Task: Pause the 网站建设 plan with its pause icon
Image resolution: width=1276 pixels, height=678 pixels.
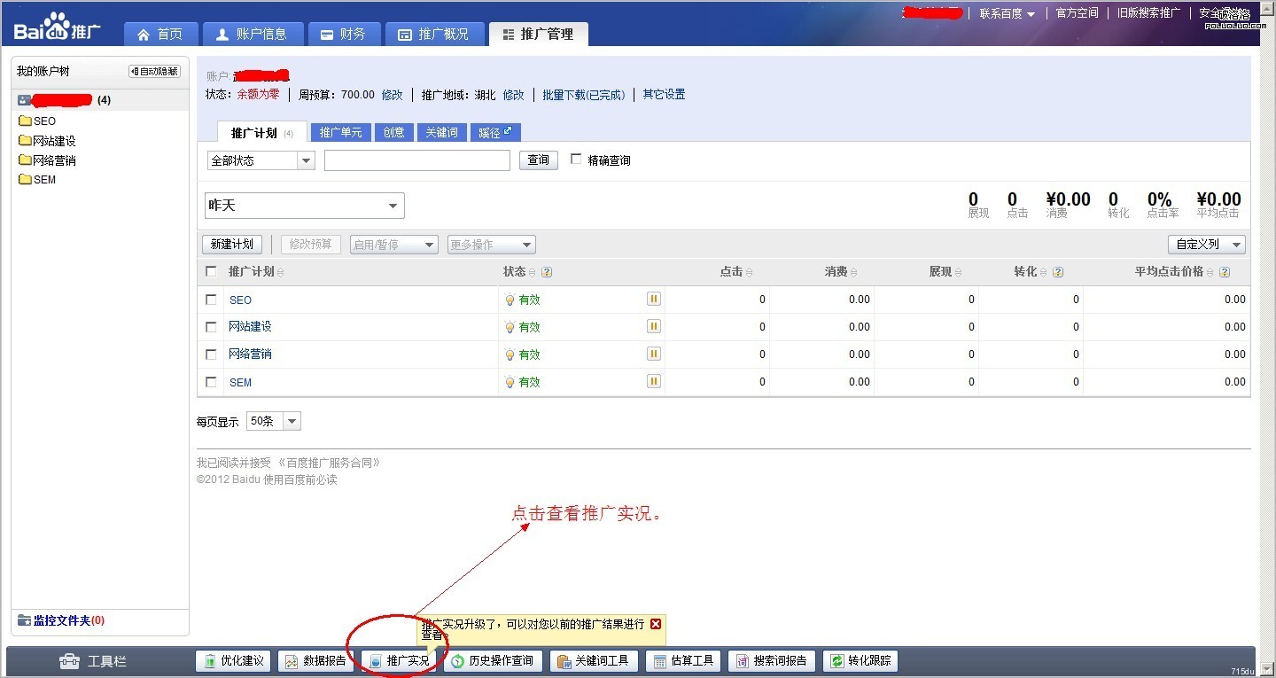Action: point(654,327)
